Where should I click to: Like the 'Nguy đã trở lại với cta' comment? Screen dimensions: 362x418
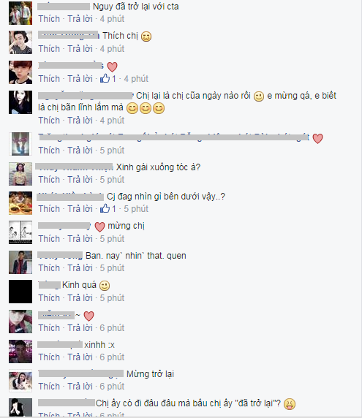49,19
